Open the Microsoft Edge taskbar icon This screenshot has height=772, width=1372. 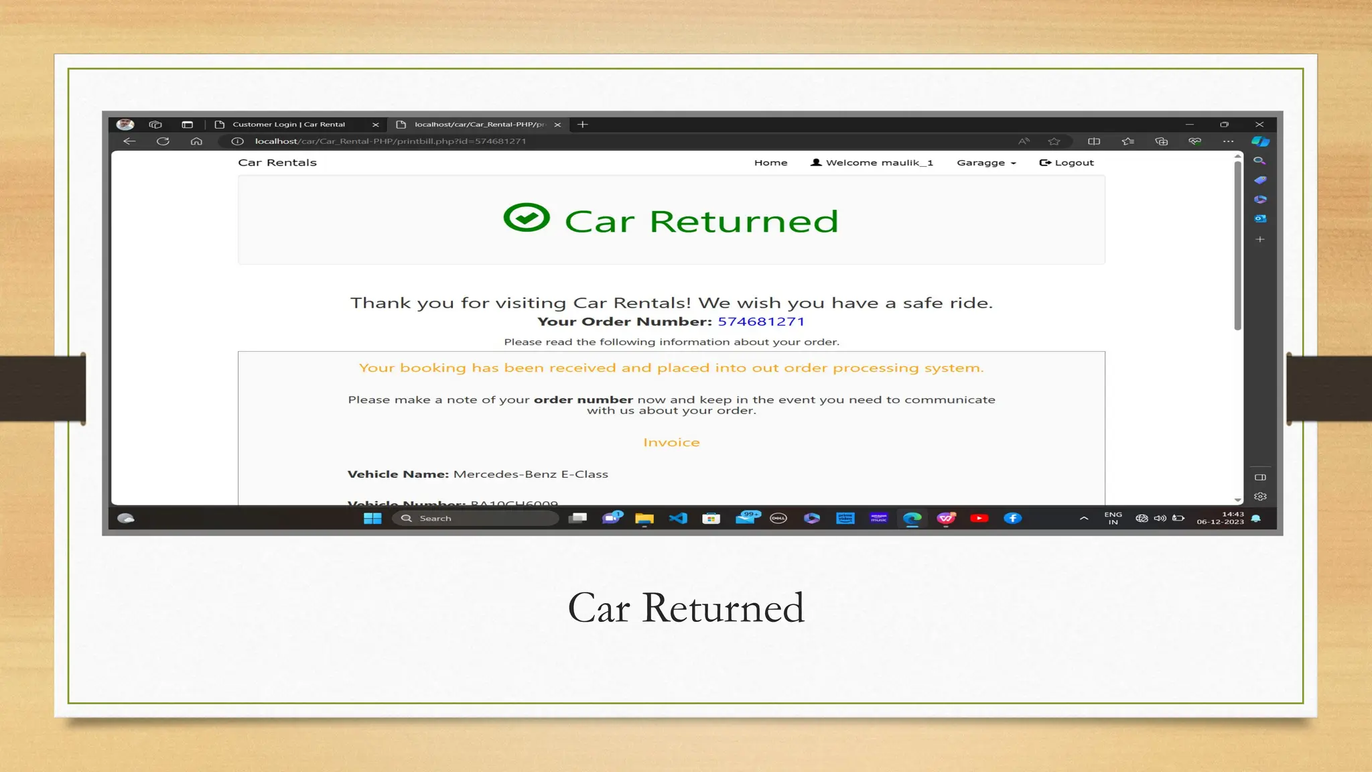point(912,518)
